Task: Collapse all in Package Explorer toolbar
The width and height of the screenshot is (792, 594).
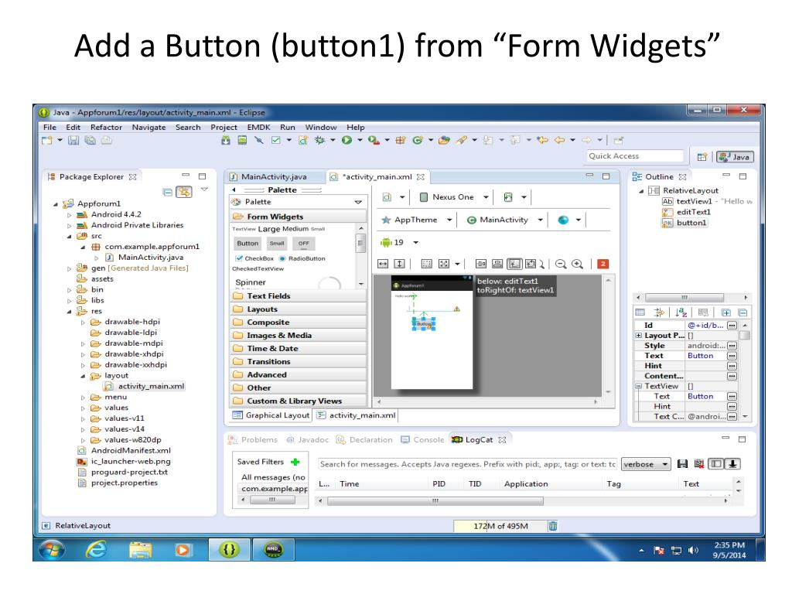Action: pyautogui.click(x=168, y=192)
